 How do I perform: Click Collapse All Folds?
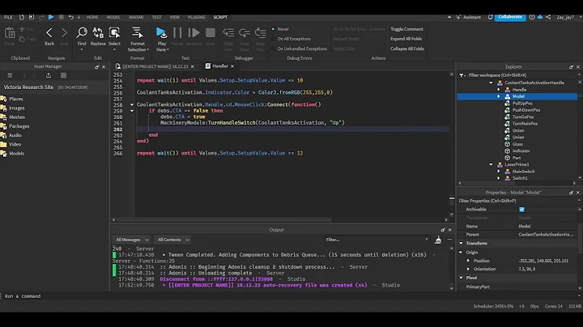[407, 49]
